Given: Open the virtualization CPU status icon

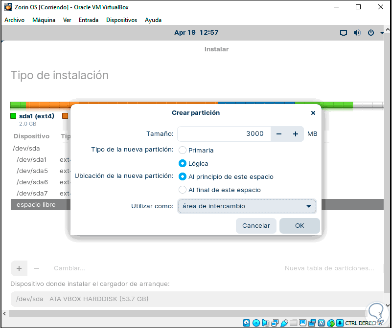Looking at the screenshot, I should 321,323.
